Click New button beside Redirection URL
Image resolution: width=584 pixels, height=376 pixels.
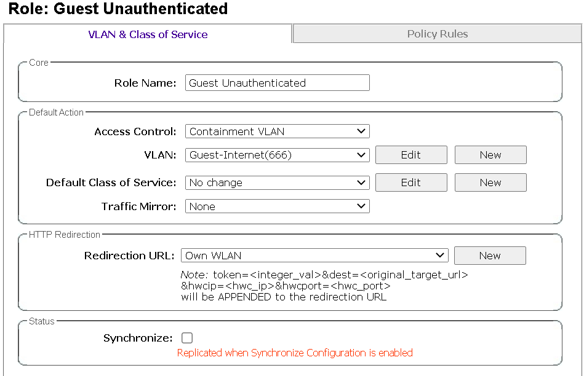(x=490, y=256)
